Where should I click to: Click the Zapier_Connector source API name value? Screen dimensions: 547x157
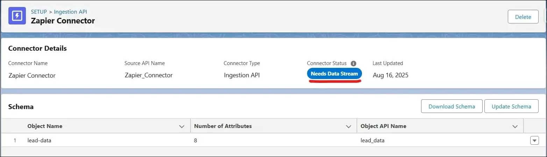(149, 75)
